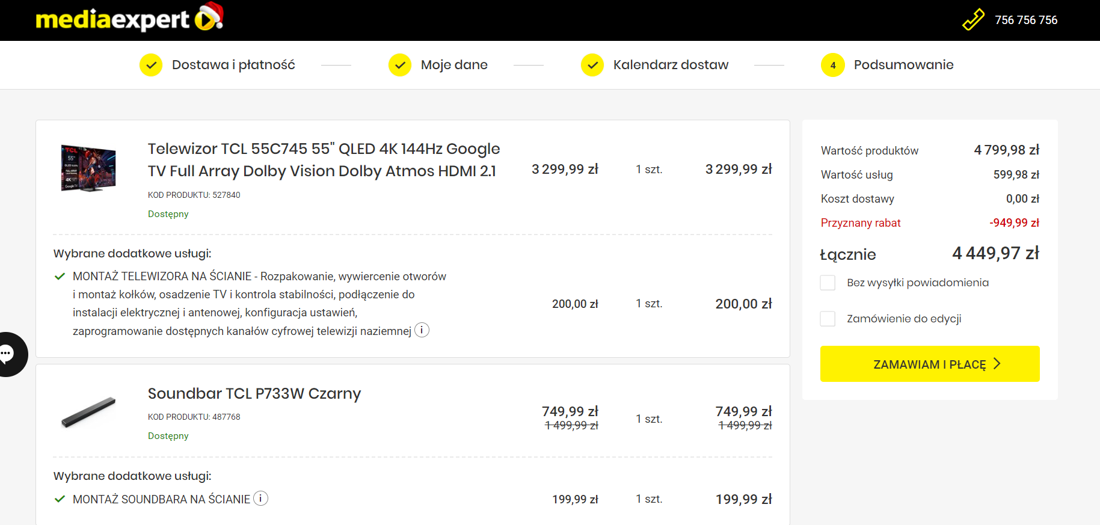Click the soundbar product thumbnail
The image size is (1100, 525).
88,413
